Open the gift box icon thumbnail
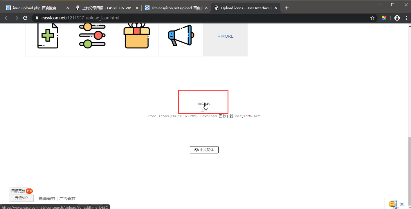Image resolution: width=411 pixels, height=209 pixels. pos(136,36)
